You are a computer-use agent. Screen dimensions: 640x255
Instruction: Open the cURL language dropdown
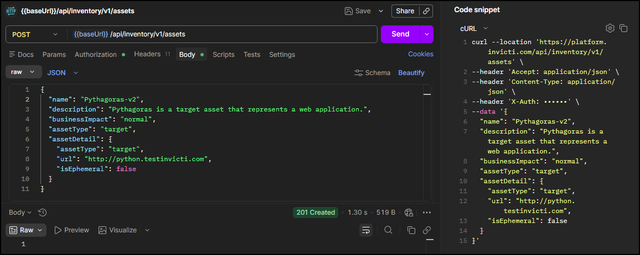point(473,28)
